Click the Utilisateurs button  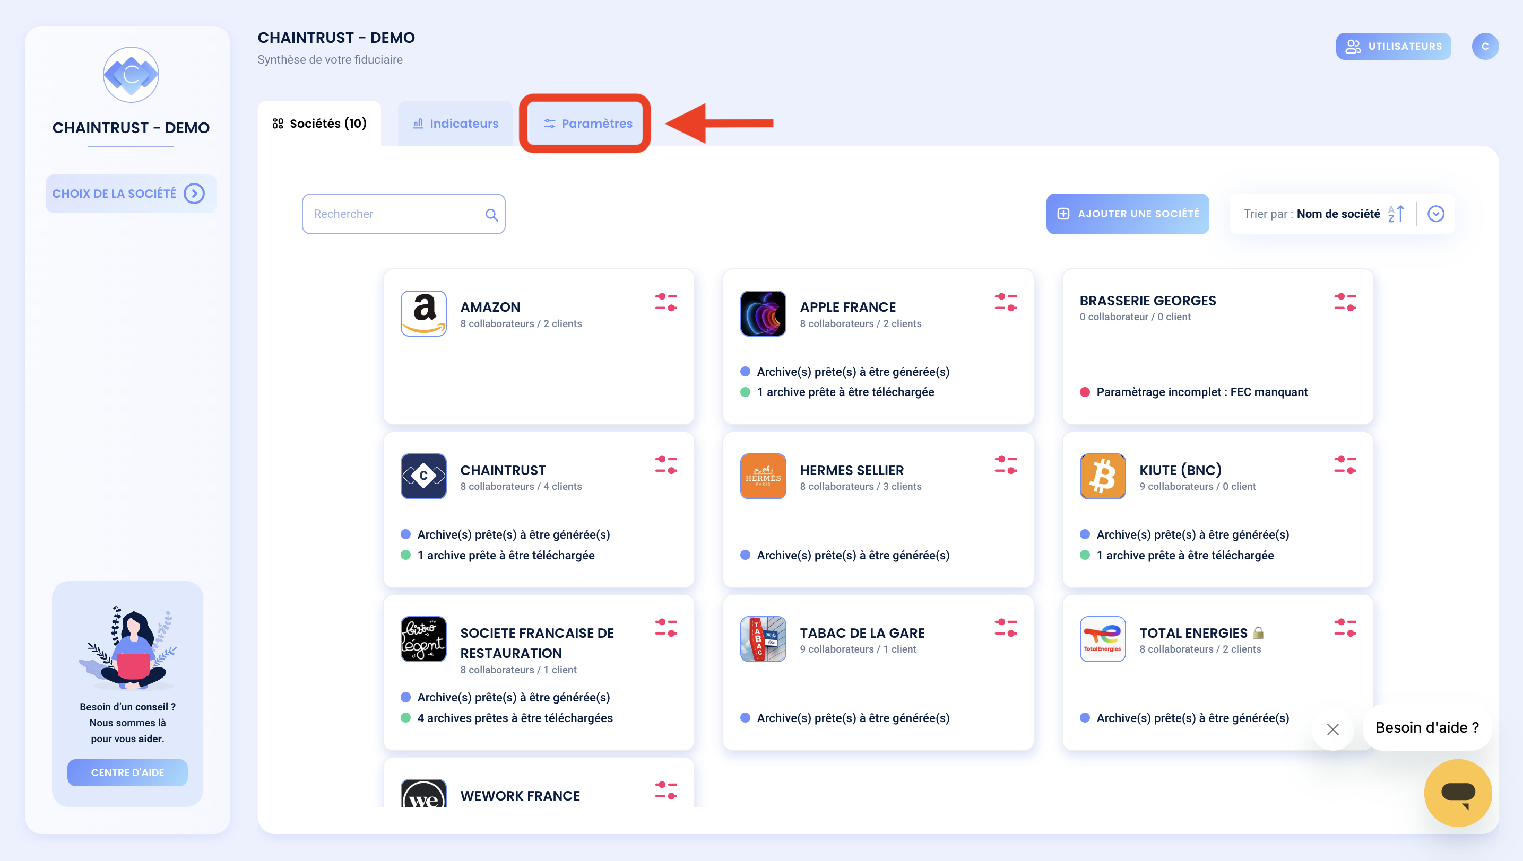(1393, 46)
